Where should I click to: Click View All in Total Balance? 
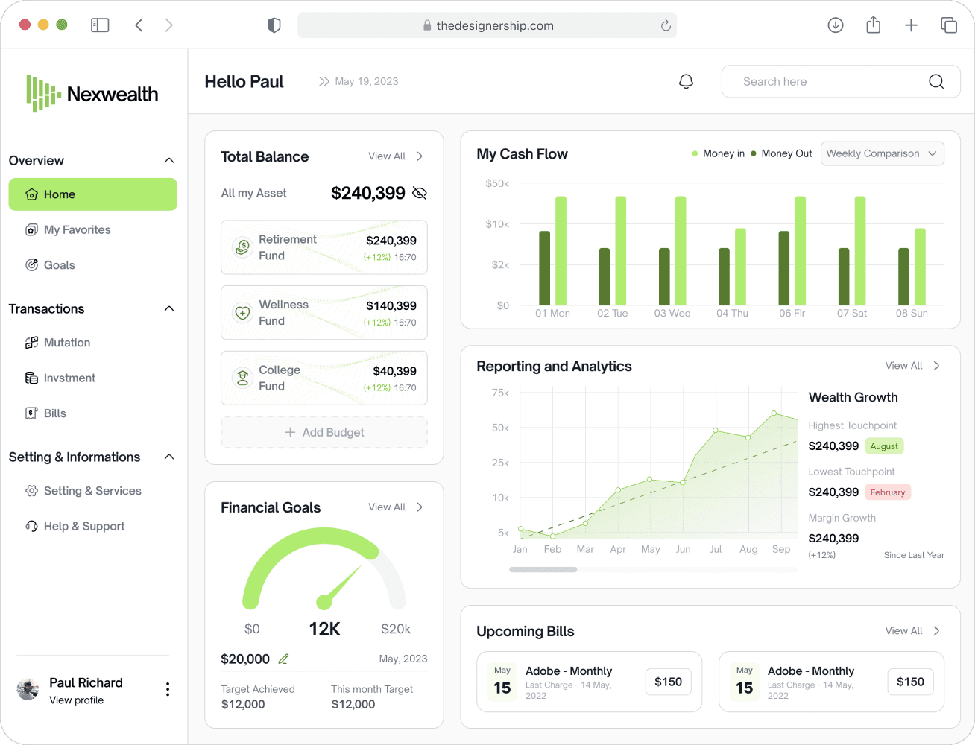387,156
